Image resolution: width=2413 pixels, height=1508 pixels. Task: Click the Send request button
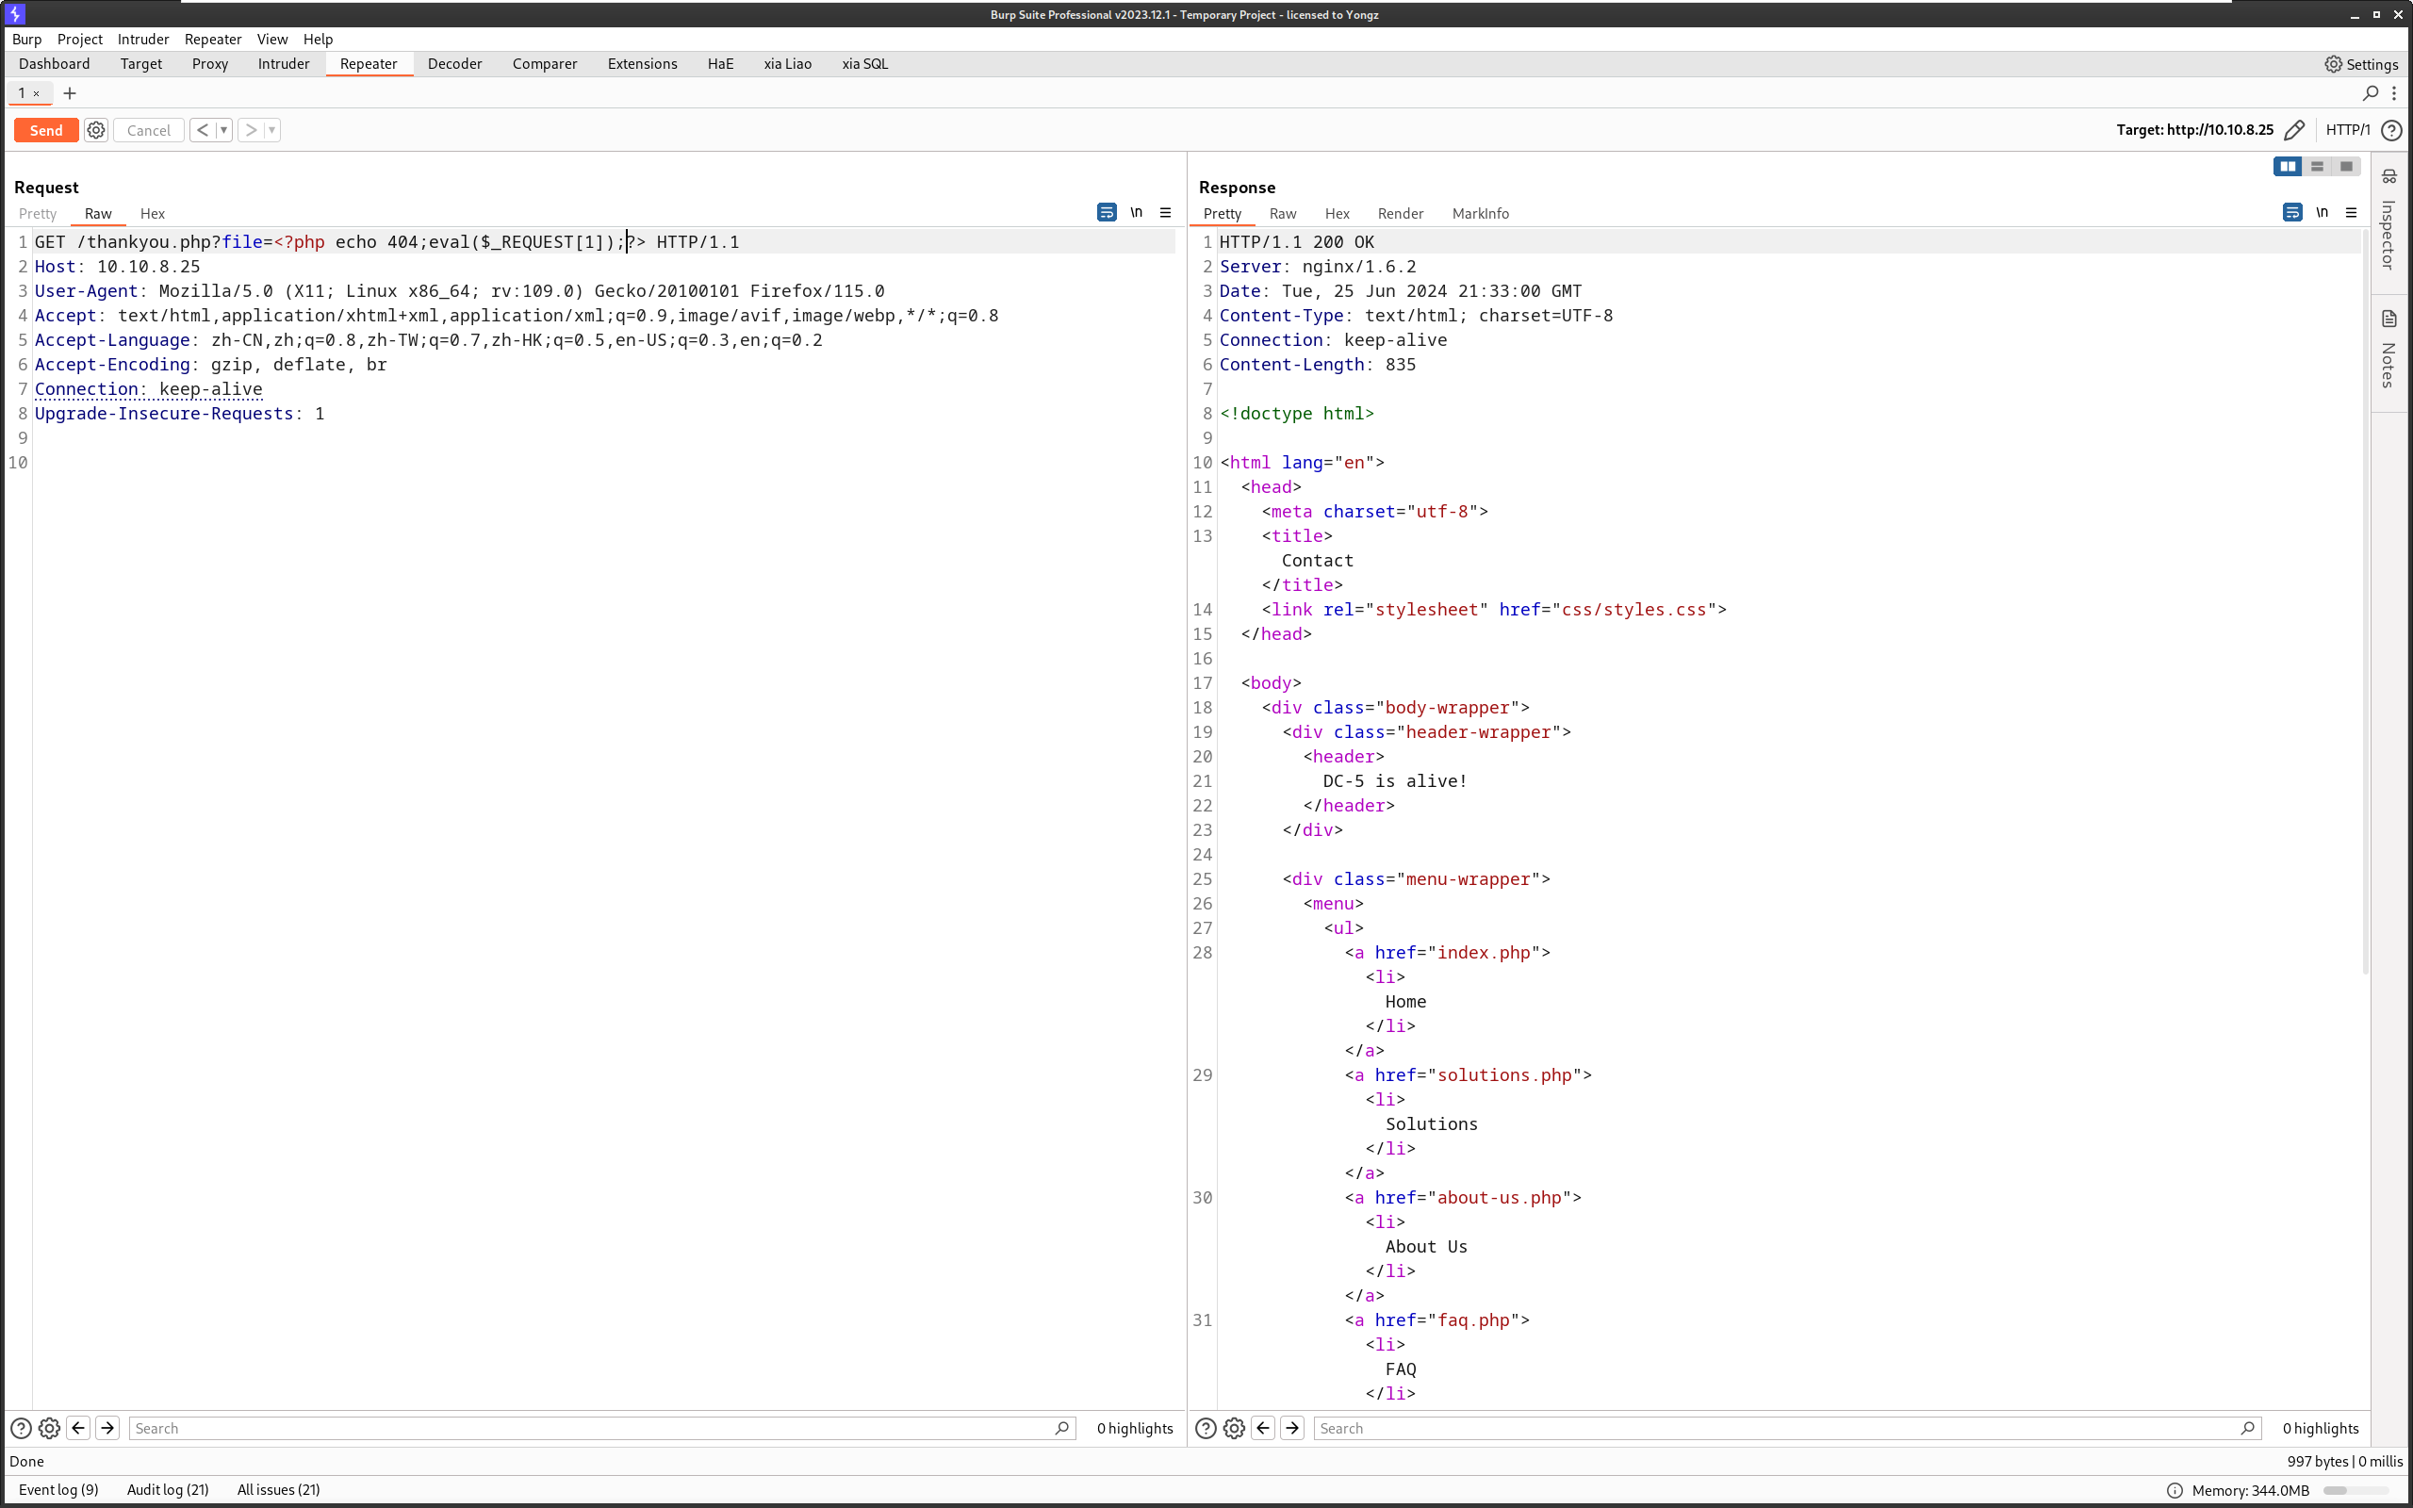[46, 131]
